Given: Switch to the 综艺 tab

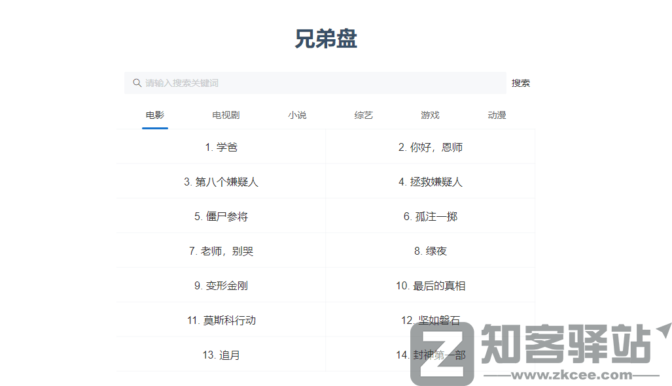Looking at the screenshot, I should point(363,114).
